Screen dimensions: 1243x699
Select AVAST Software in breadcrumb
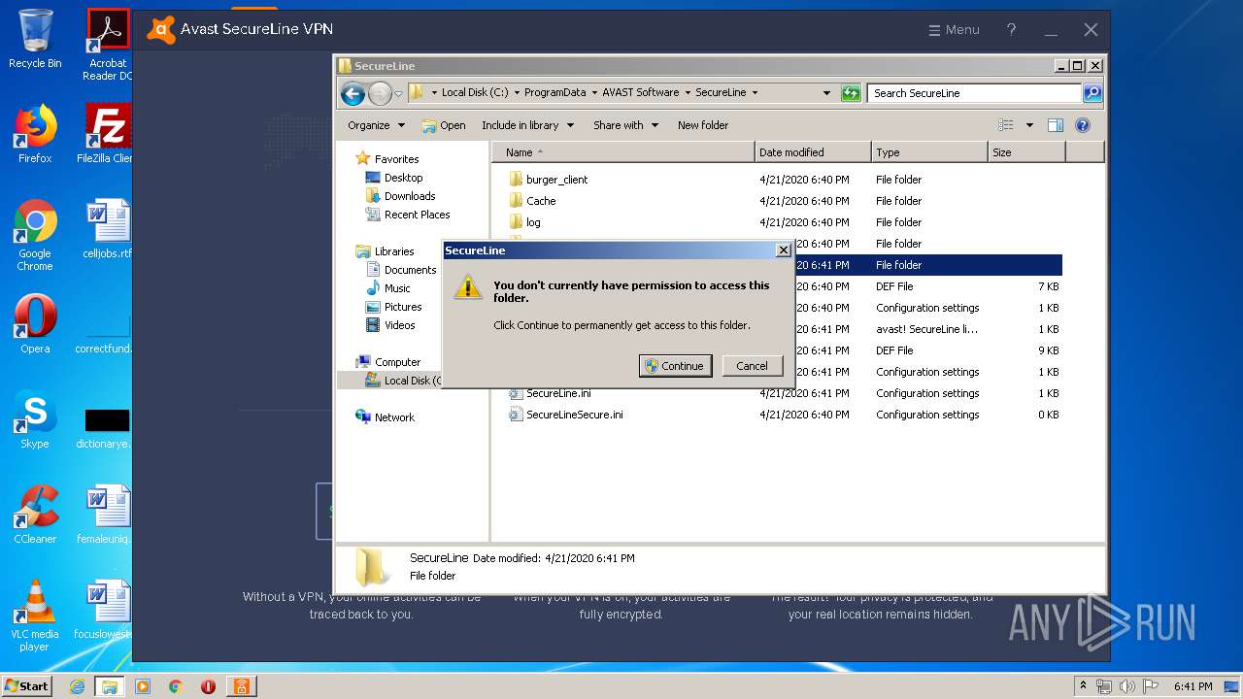point(640,93)
